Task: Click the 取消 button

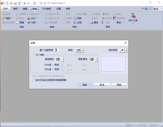Action: [102, 85]
